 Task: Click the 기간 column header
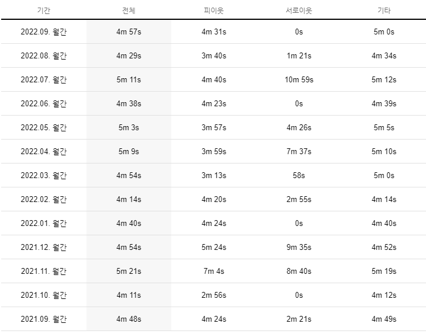click(43, 11)
